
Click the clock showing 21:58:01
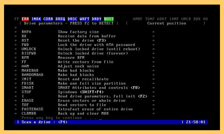point(196,122)
